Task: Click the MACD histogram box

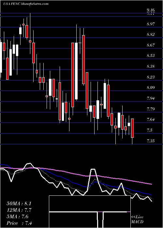Action: (90, 212)
